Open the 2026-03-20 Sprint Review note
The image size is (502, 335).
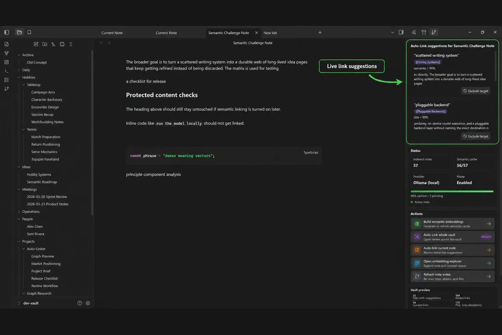pyautogui.click(x=47, y=197)
